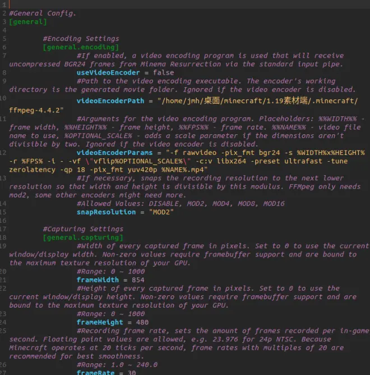
Task: Place cursor on empty line 1
Action: [189, 4]
